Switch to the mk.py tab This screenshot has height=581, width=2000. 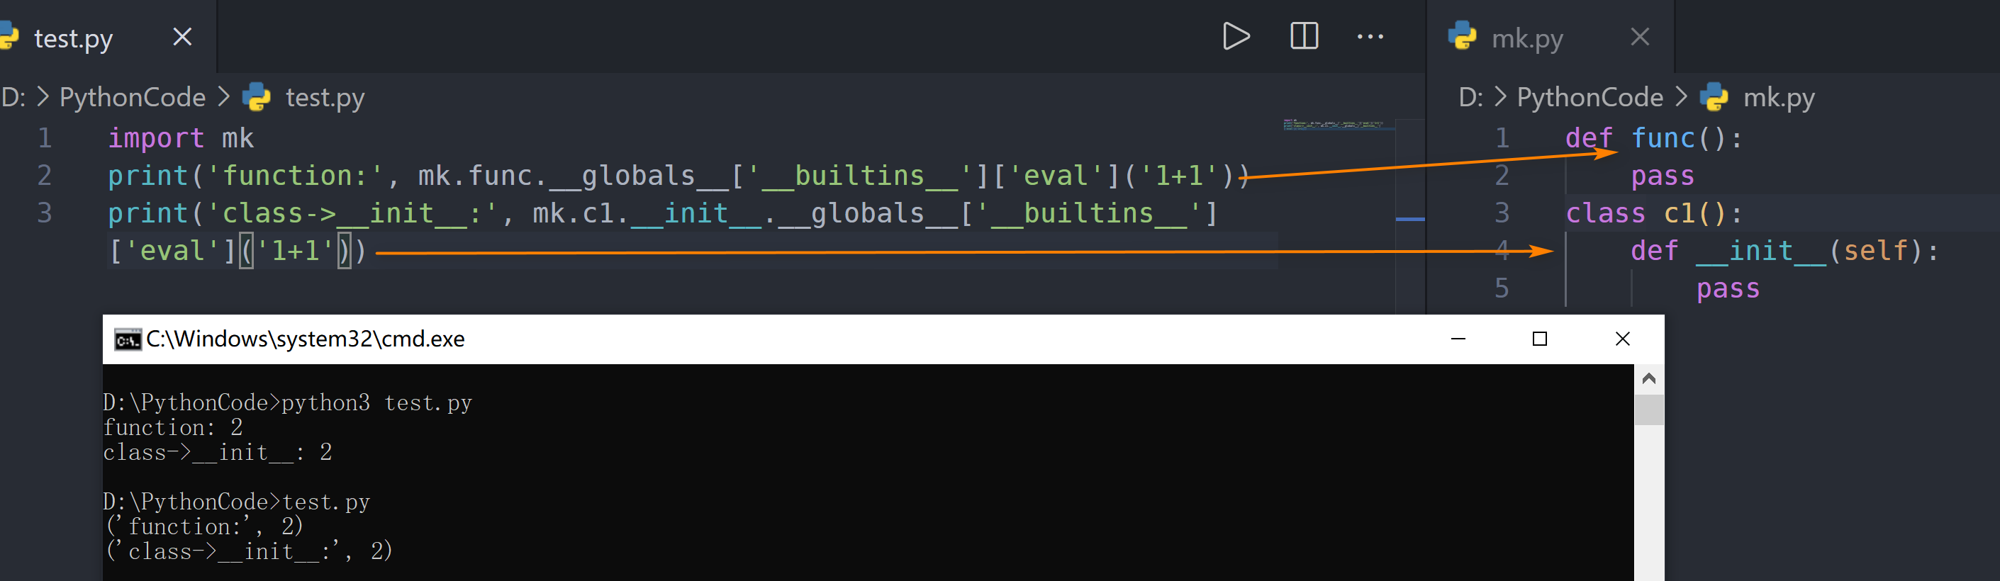(1526, 38)
